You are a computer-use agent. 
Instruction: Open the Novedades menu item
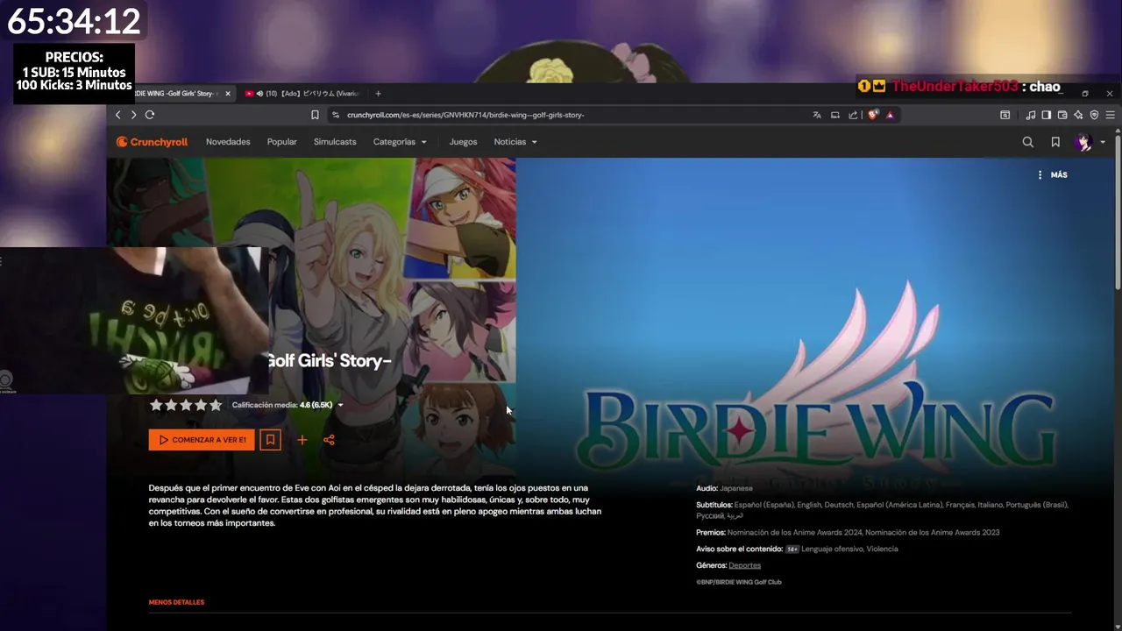[x=228, y=142]
